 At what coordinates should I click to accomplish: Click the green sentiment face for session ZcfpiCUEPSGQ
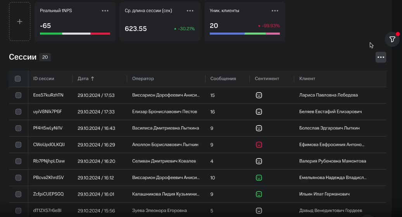(x=259, y=194)
